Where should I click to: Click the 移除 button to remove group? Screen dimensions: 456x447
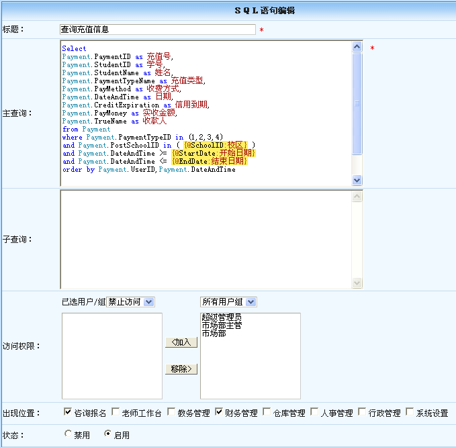181,369
